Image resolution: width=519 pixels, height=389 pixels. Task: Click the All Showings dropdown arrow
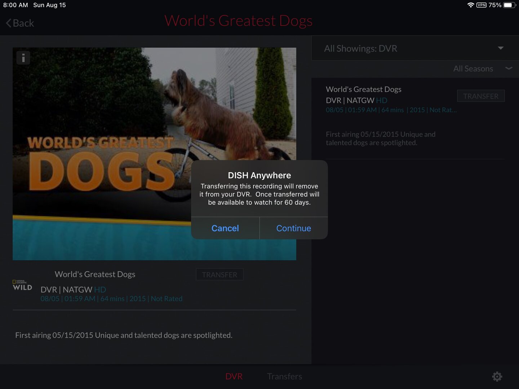501,48
